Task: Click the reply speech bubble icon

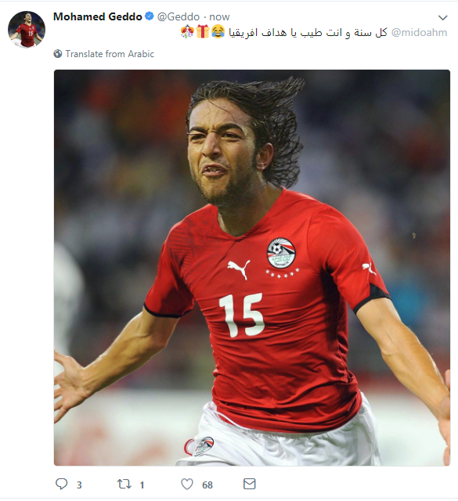Action: click(61, 484)
